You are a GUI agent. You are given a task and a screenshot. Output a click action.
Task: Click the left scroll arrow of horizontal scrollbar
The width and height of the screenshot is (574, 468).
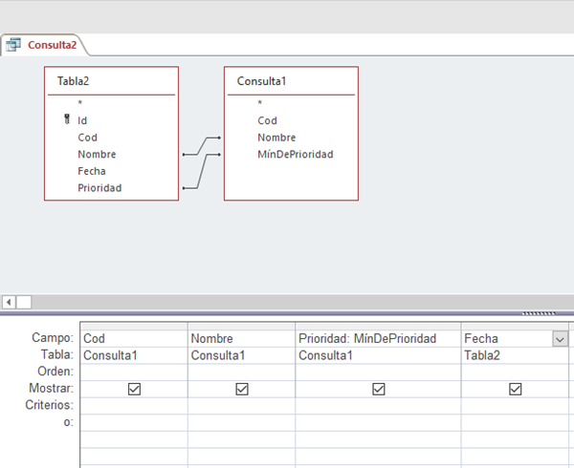9,302
